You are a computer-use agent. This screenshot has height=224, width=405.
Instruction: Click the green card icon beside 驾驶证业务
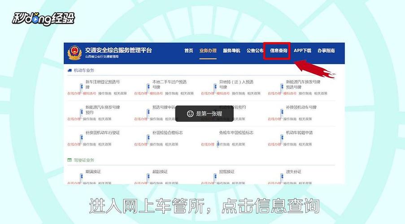point(70,160)
